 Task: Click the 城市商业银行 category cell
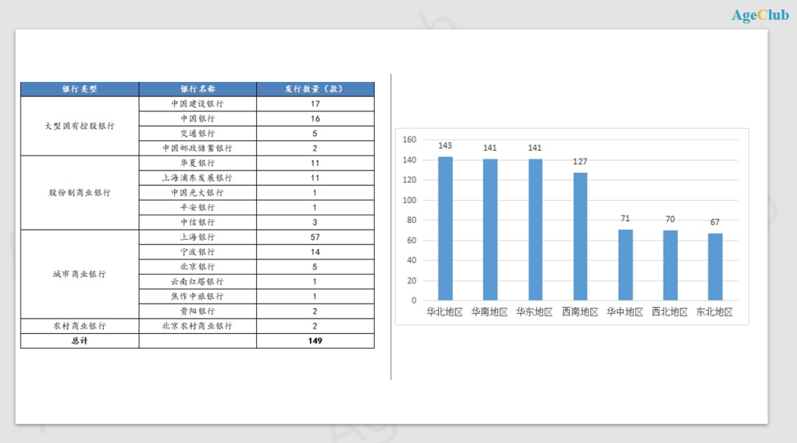coord(80,274)
